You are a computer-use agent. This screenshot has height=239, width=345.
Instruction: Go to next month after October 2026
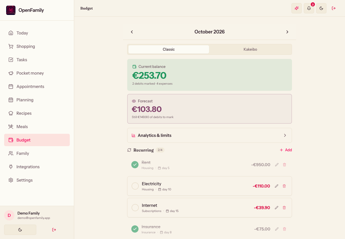coord(287,32)
